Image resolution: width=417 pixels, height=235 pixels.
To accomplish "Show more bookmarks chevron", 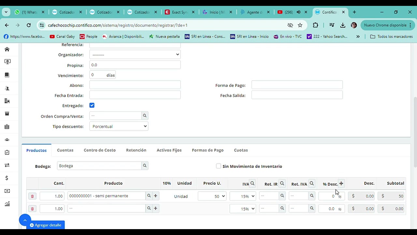I will coord(358,37).
